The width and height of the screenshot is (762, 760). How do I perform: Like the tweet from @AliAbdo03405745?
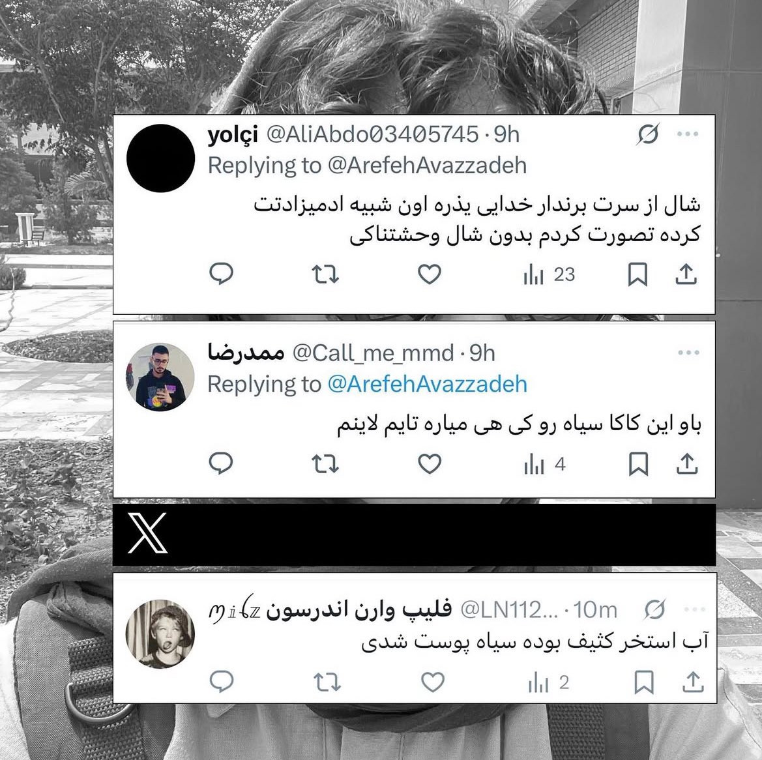430,274
